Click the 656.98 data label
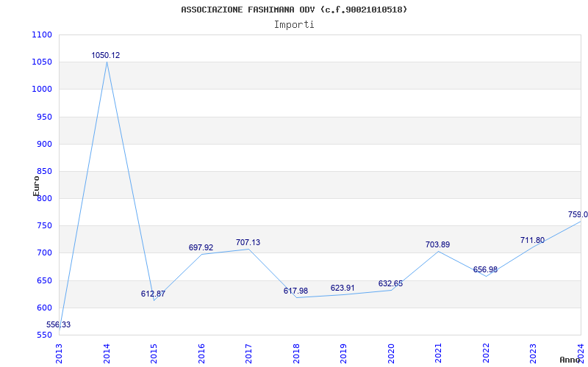The width and height of the screenshot is (588, 367). click(x=485, y=269)
